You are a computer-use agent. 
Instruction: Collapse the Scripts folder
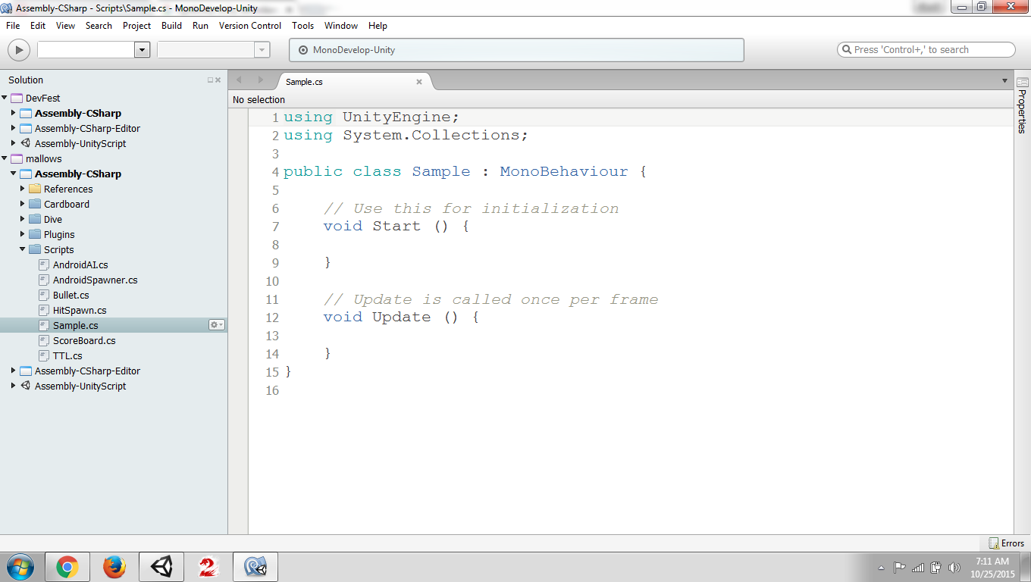[23, 249]
